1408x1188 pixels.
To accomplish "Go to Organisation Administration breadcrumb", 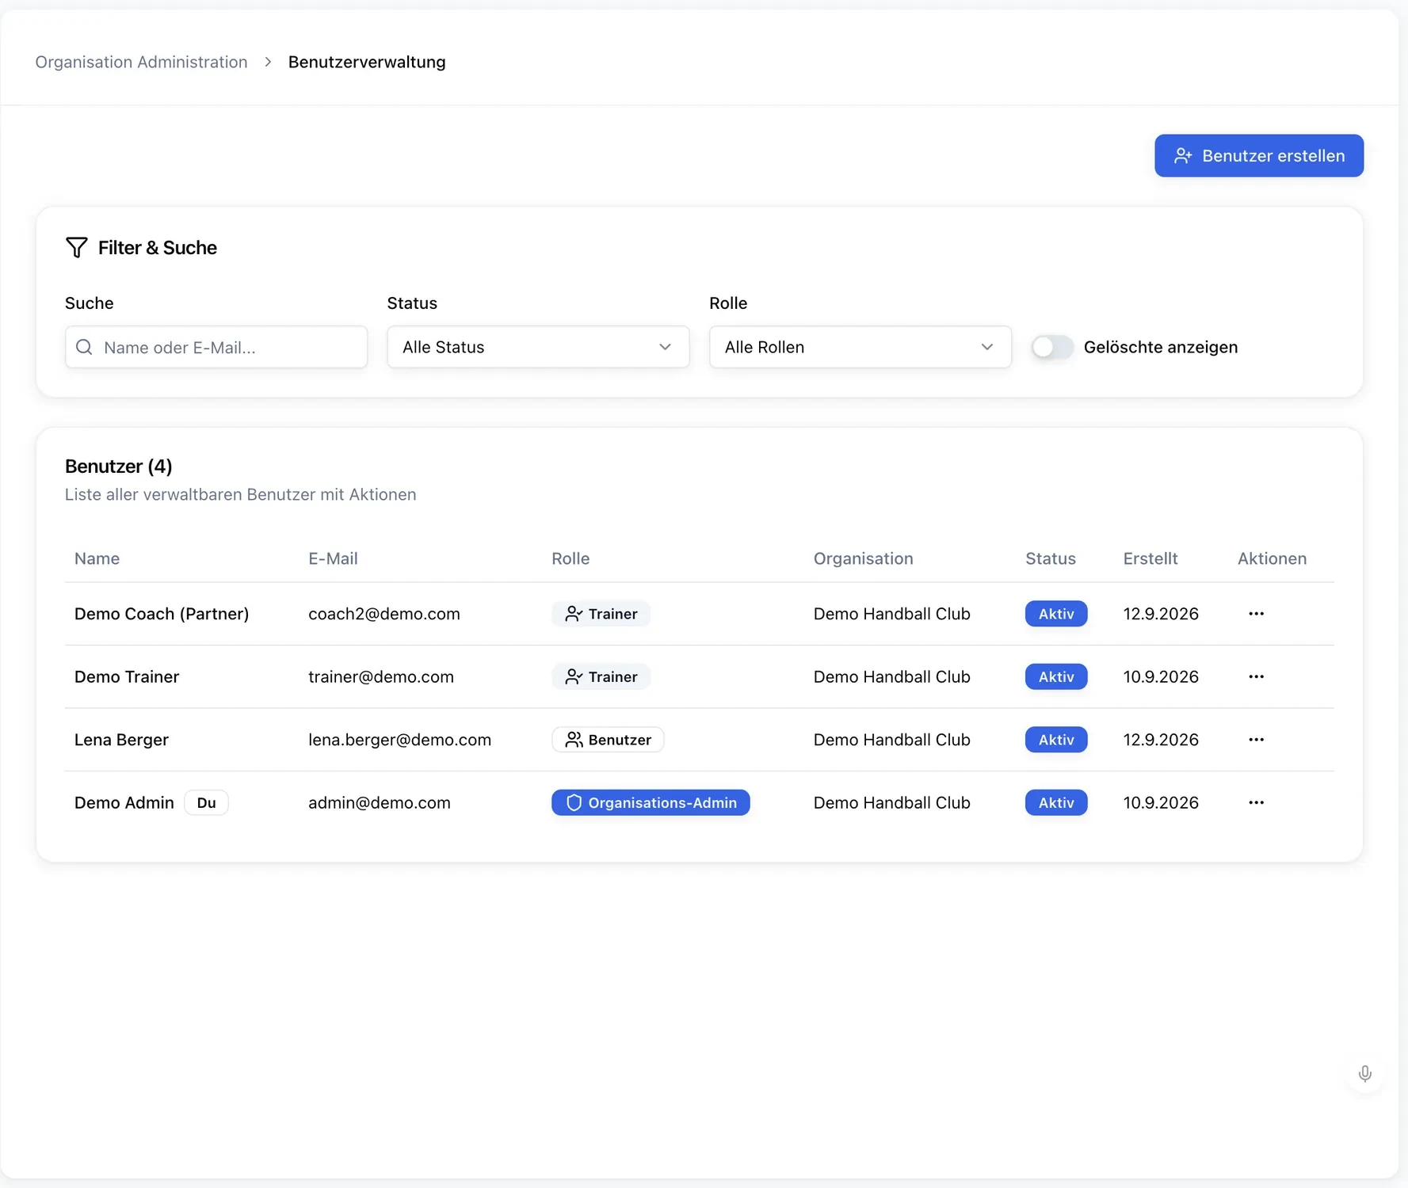I will [x=141, y=62].
